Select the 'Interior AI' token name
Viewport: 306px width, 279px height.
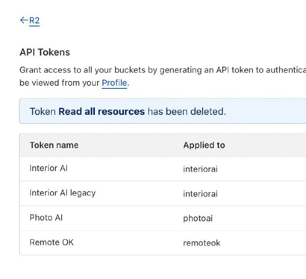pyautogui.click(x=49, y=168)
